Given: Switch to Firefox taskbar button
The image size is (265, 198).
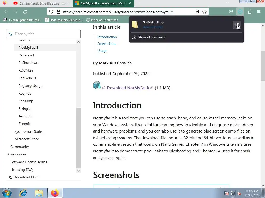Looking at the screenshot, I should [55, 193].
